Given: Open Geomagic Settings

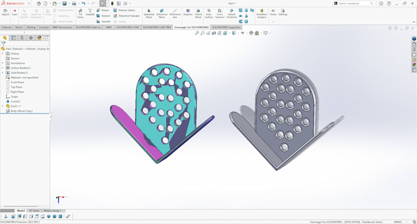Looking at the screenshot, I should click(x=283, y=12).
